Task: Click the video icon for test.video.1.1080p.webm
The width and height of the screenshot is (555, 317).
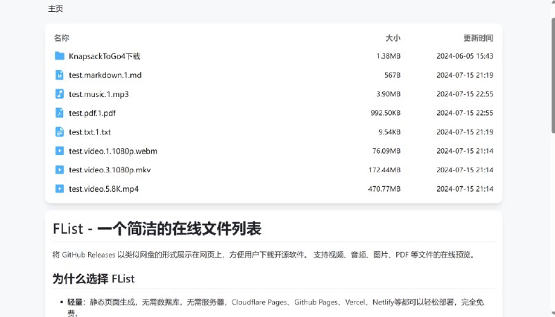Action: pos(60,151)
